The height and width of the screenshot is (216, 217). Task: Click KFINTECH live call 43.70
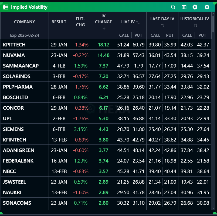pos(123,140)
